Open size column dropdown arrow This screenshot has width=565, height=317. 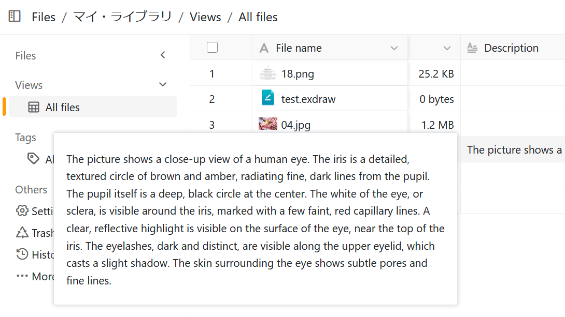click(447, 48)
